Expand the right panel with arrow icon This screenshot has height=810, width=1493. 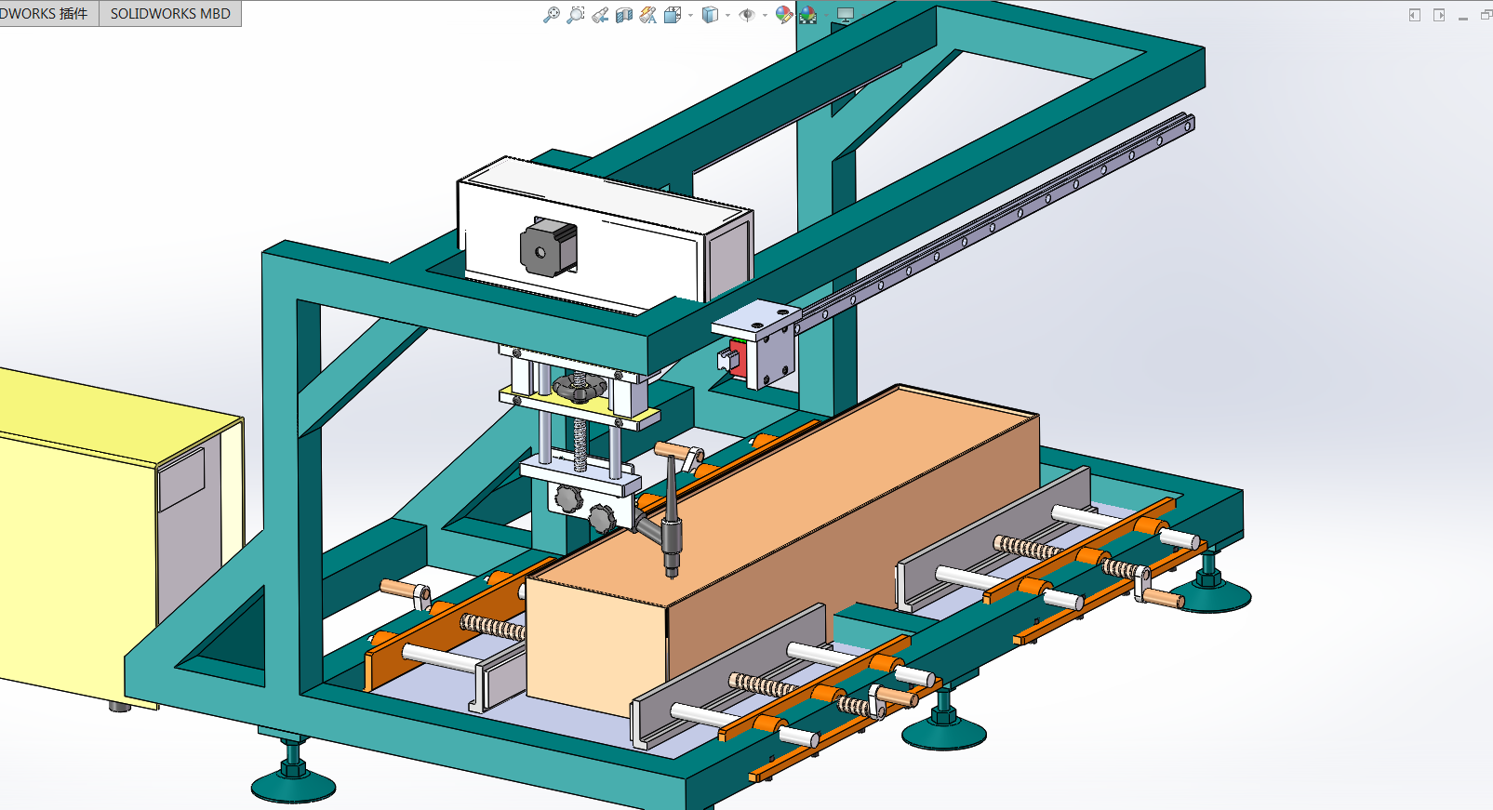click(x=1439, y=15)
